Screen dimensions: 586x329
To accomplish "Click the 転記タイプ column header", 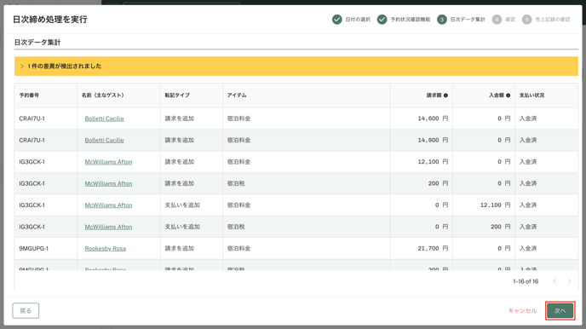I will pos(177,95).
